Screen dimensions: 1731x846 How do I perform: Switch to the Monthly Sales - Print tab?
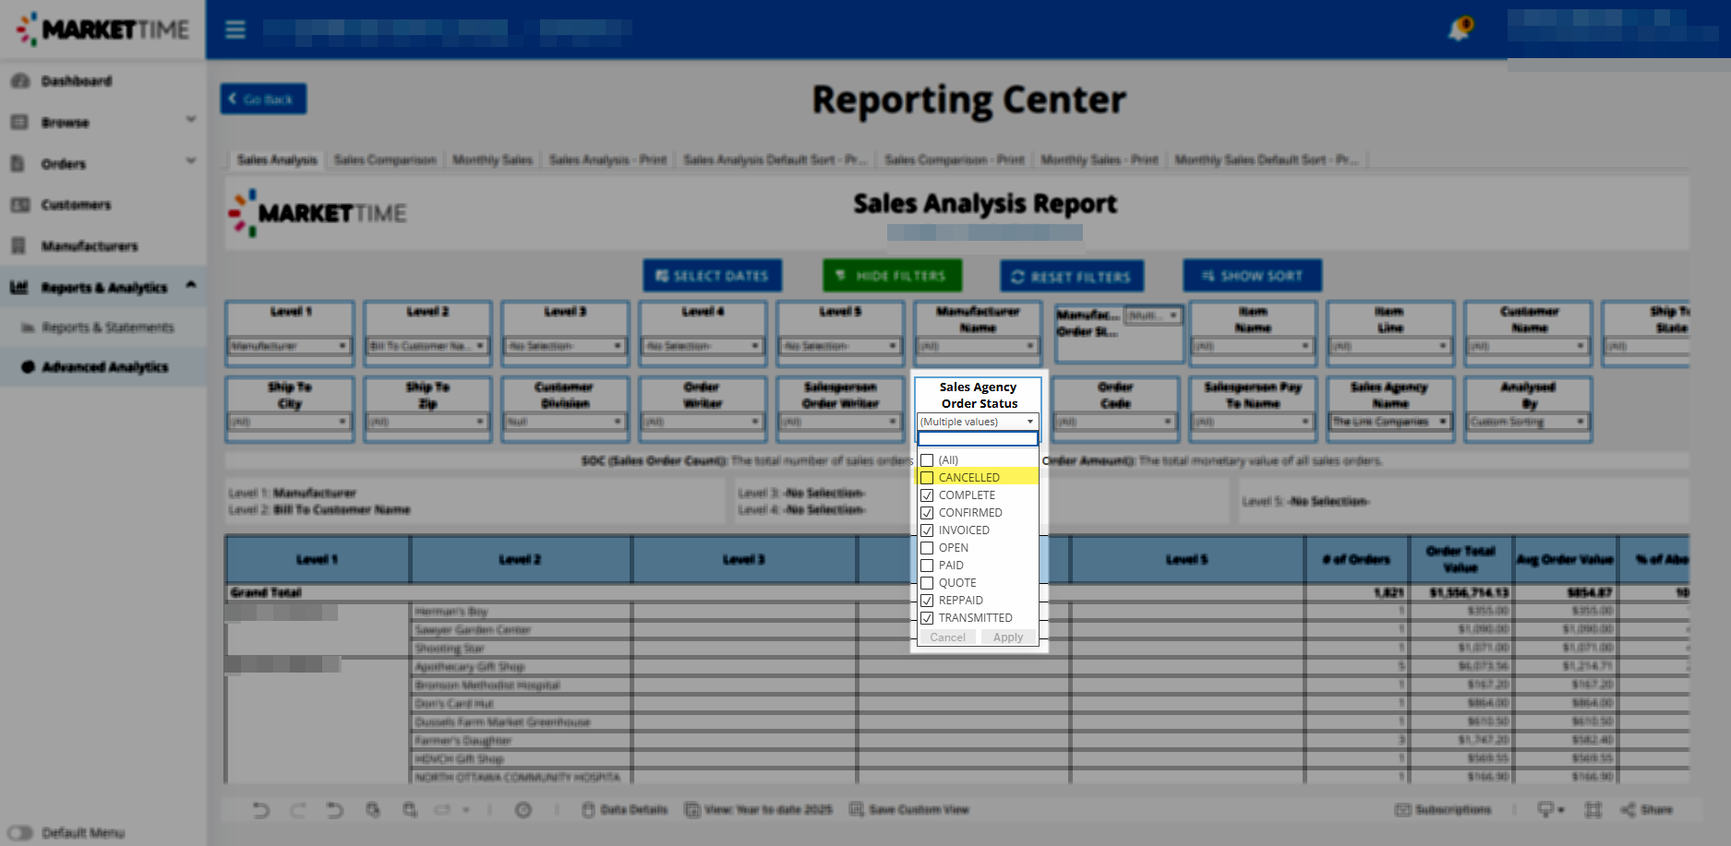point(1100,160)
